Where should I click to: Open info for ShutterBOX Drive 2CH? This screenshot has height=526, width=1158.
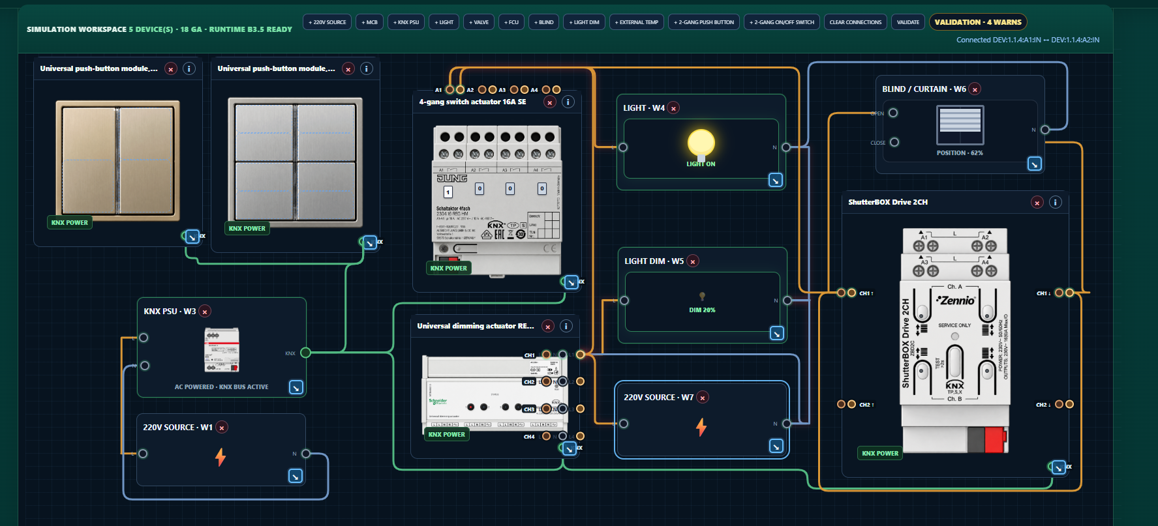click(x=1055, y=202)
